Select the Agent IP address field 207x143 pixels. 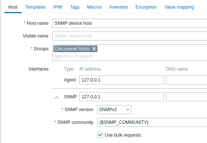[122, 80]
